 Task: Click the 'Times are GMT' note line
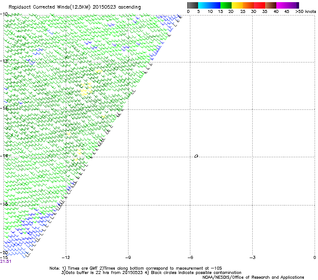tap(136, 268)
